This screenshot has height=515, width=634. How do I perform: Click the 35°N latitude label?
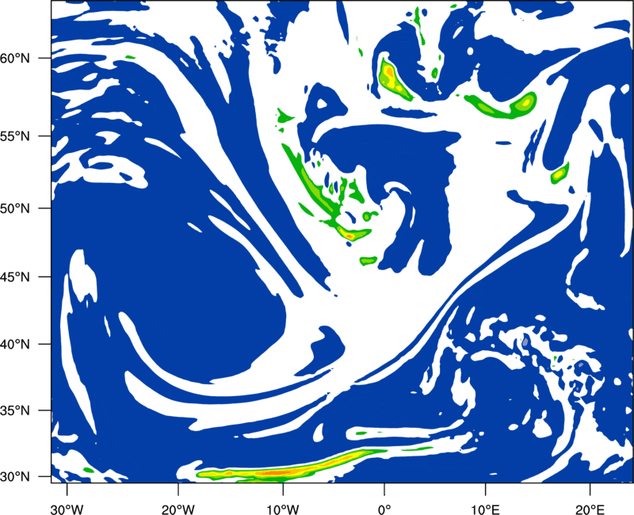(15, 410)
